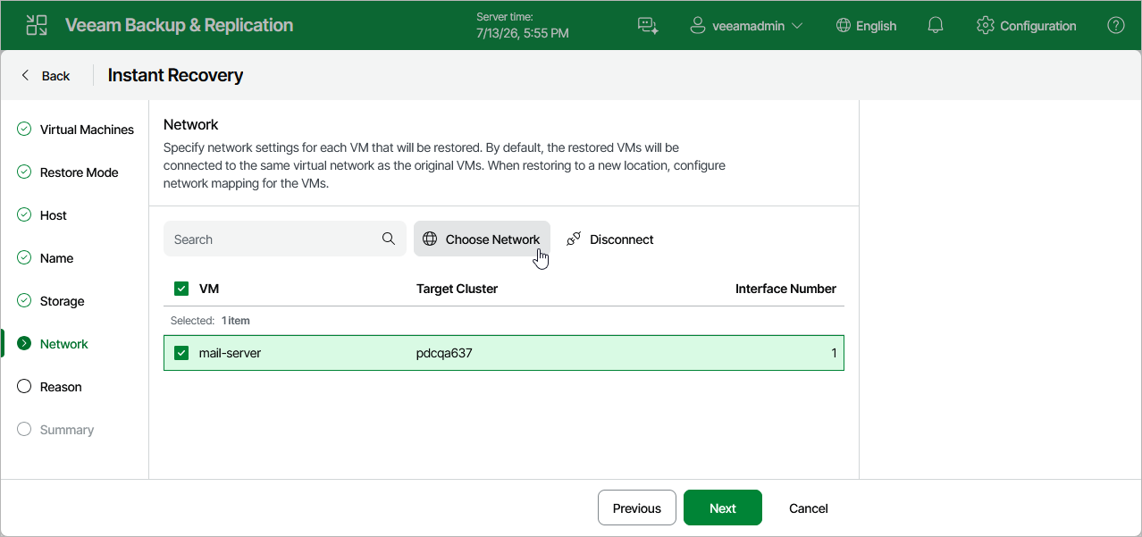This screenshot has height=537, width=1142.
Task: Click the Back arrow icon
Action: [25, 75]
